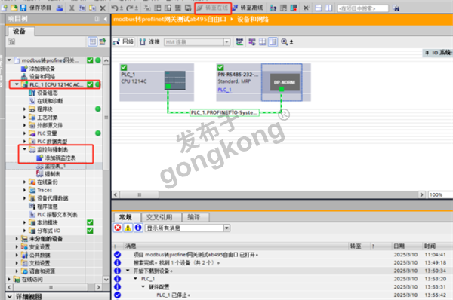Screen dimensions: 453x300
Task: Expand the 本地模块 node
Action: pos(24,222)
